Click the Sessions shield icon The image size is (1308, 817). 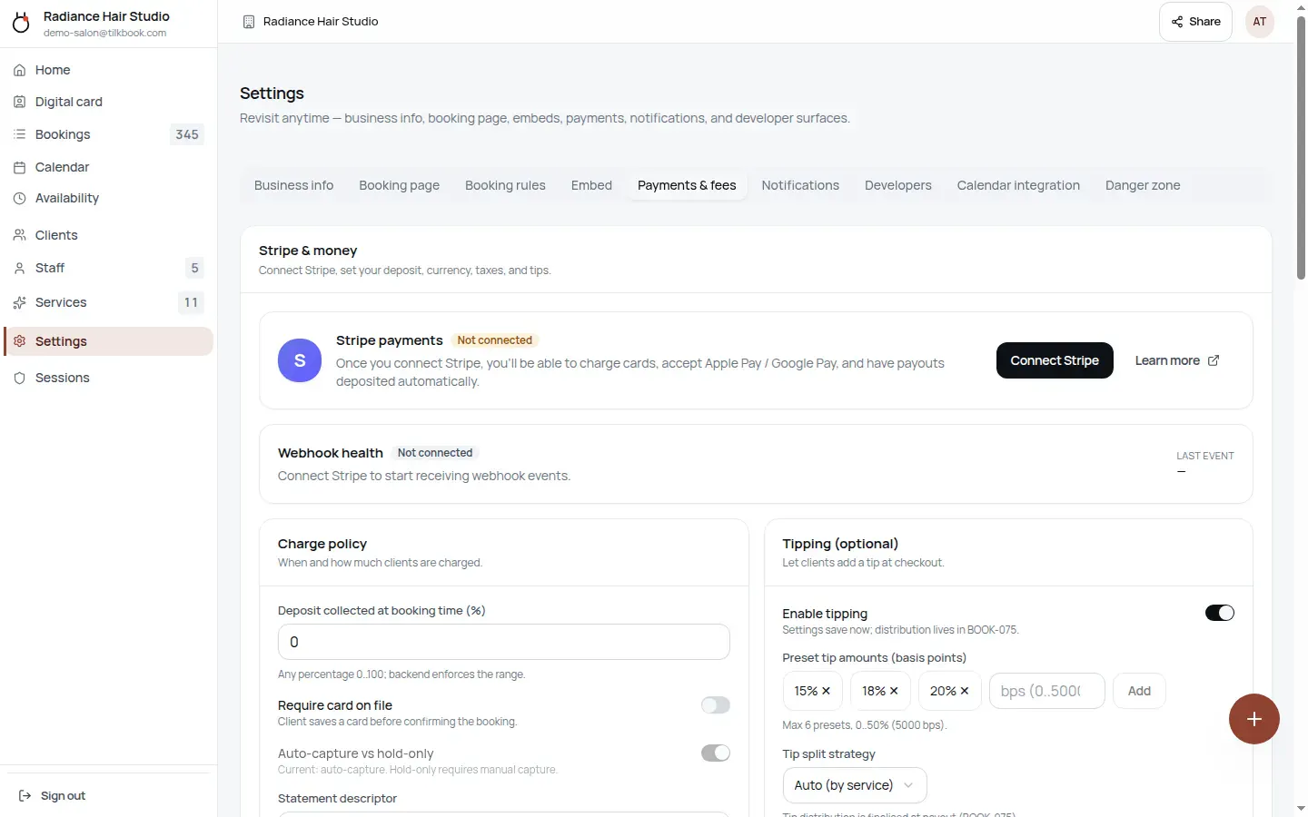(19, 378)
